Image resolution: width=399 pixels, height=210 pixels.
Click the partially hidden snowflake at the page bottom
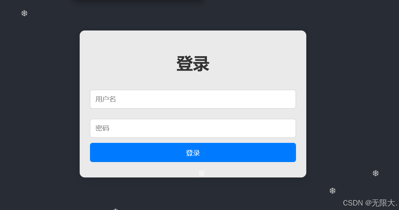tap(115, 209)
